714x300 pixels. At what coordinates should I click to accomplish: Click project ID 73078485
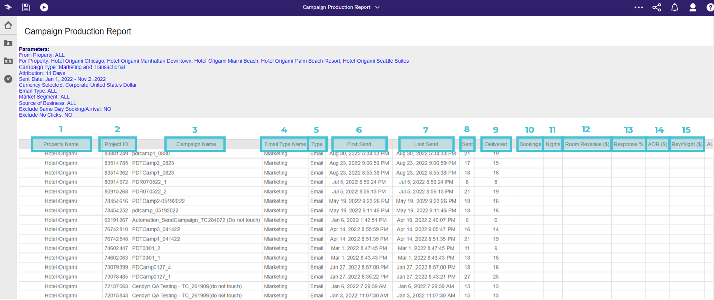(x=116, y=277)
